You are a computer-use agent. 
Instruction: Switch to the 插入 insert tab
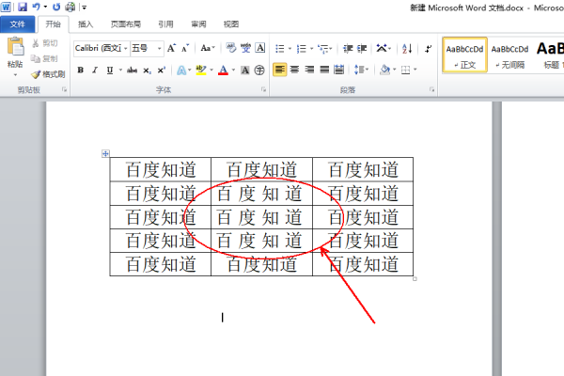86,24
